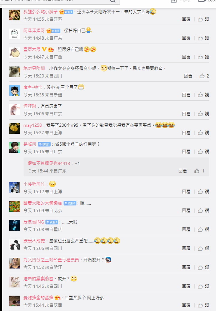Click the yellow V verified badge of 壹原木原
216x311 pixels.
[x=44, y=49]
